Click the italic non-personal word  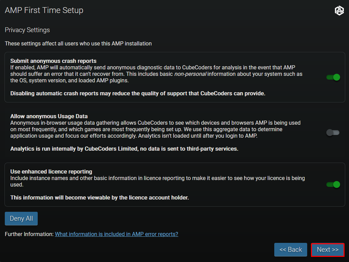click(191, 74)
